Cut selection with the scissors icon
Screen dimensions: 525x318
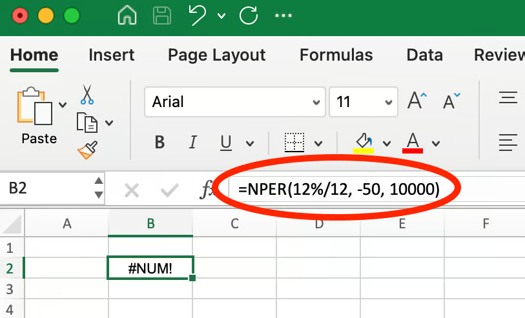point(87,95)
